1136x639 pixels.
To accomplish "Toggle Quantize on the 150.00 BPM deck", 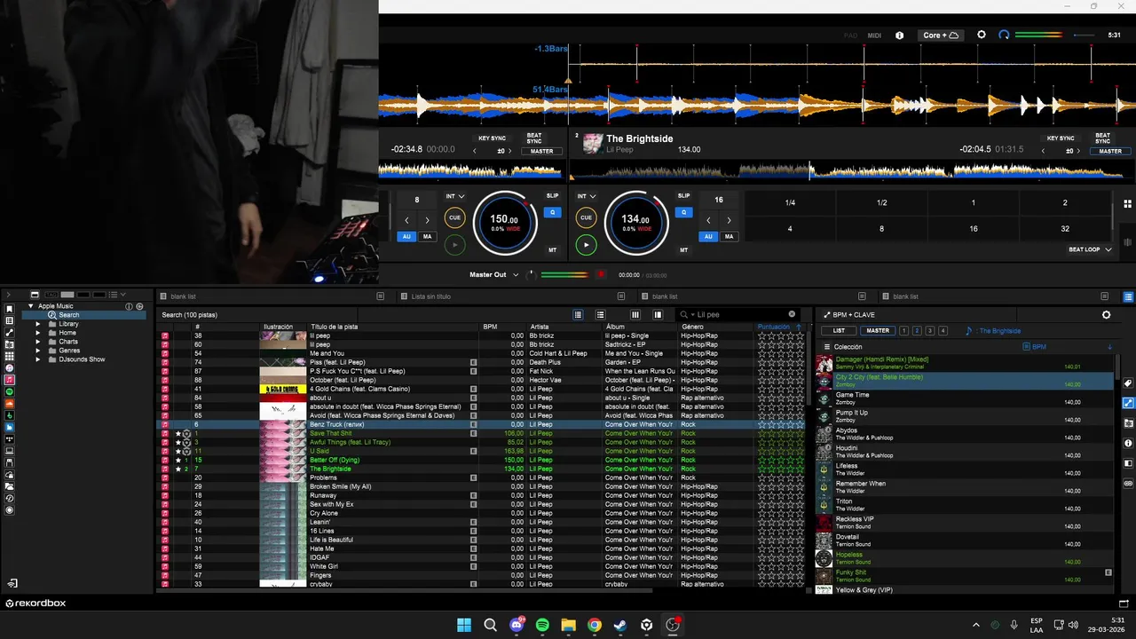I will tap(552, 212).
